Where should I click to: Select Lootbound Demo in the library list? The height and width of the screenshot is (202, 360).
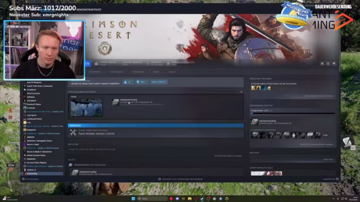tap(34, 119)
